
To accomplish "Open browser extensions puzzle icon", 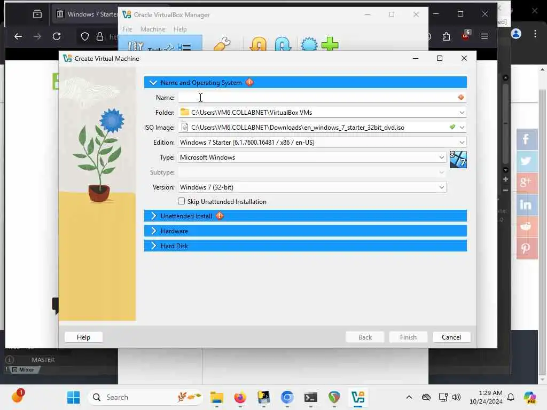I will tap(446, 36).
